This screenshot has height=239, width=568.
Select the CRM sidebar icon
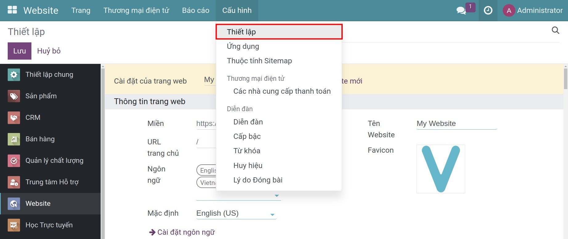[14, 118]
